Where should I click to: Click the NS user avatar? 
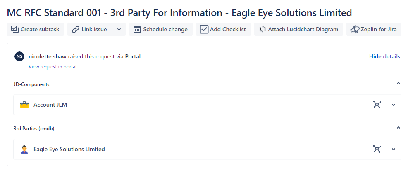point(19,56)
